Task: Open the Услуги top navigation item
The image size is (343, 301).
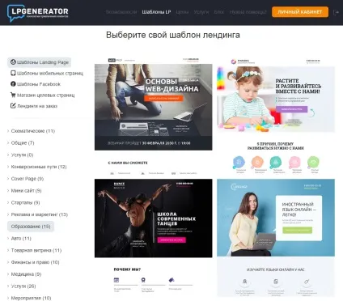Action: coord(201,12)
